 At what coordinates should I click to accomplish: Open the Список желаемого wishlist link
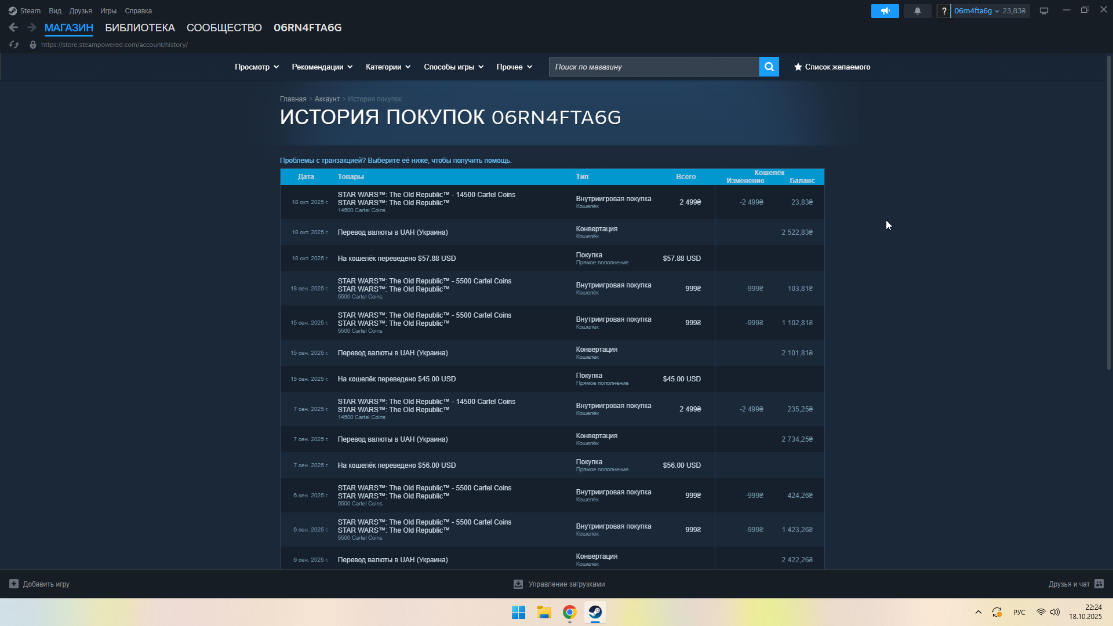[x=832, y=67]
